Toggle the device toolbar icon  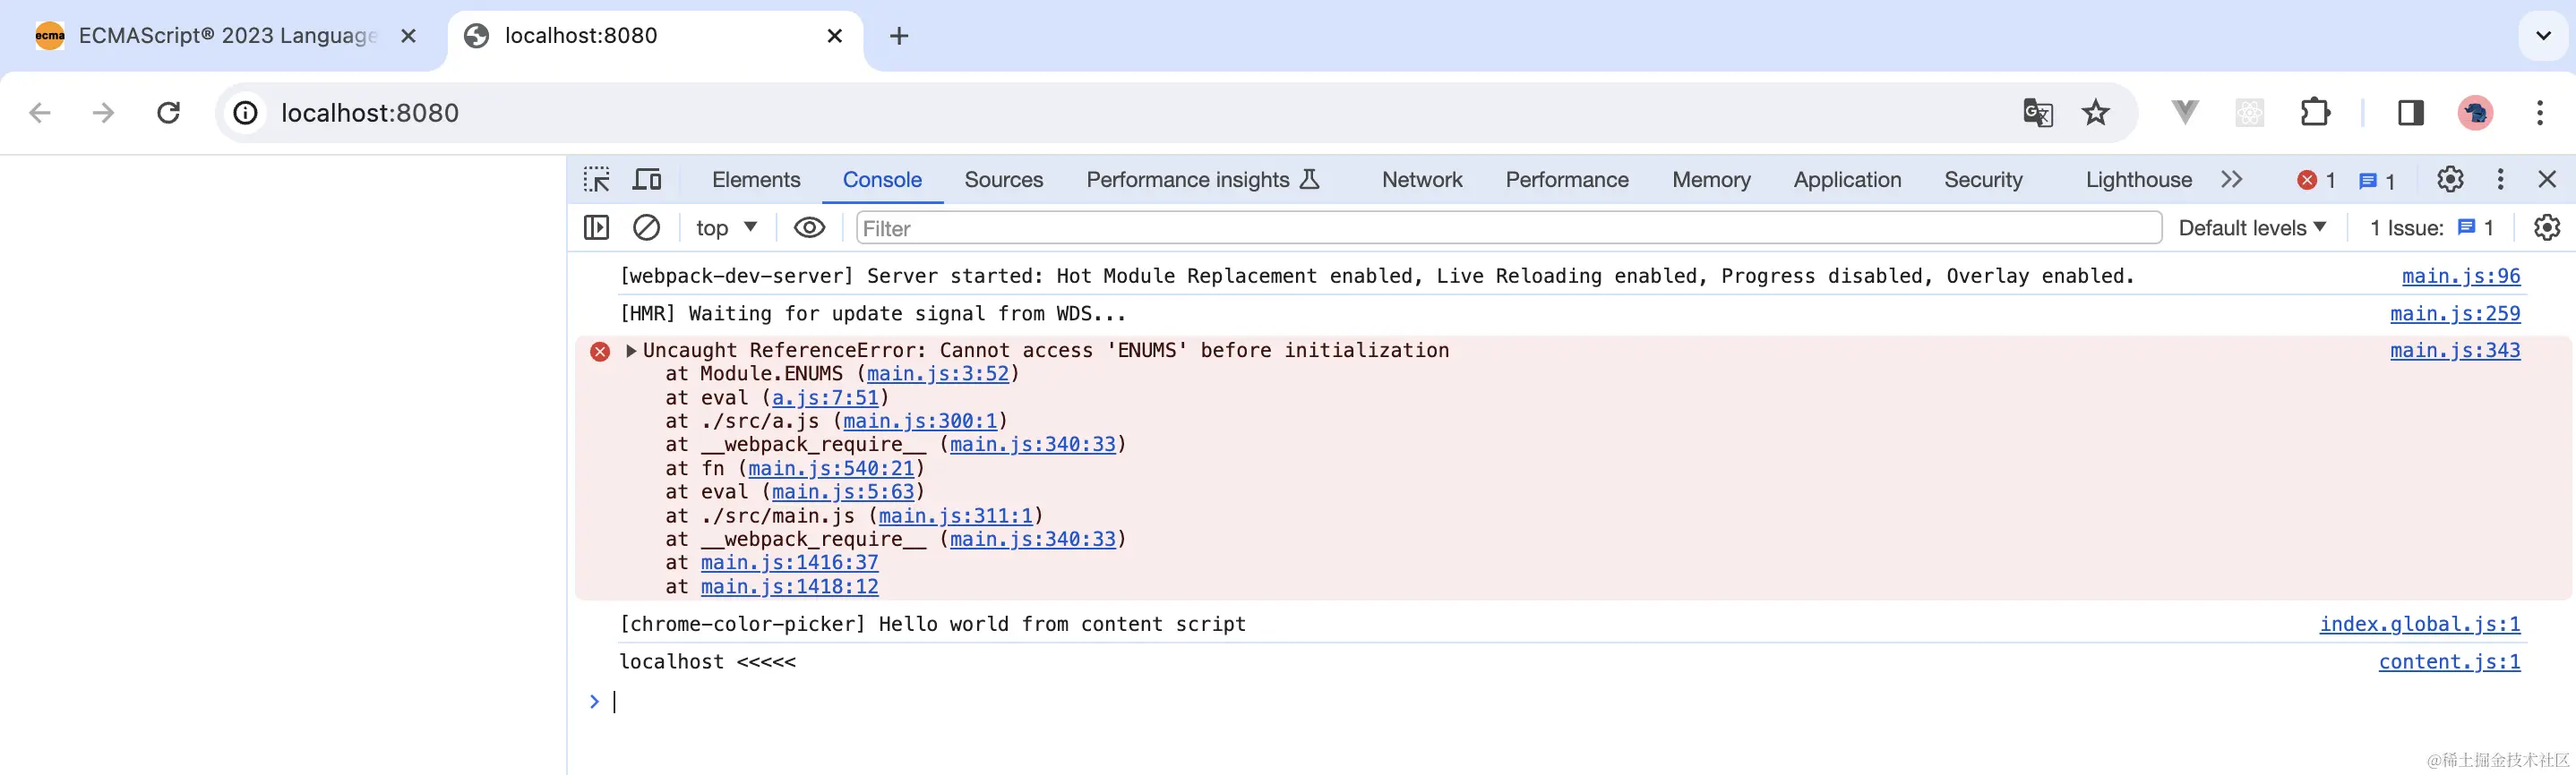647,180
